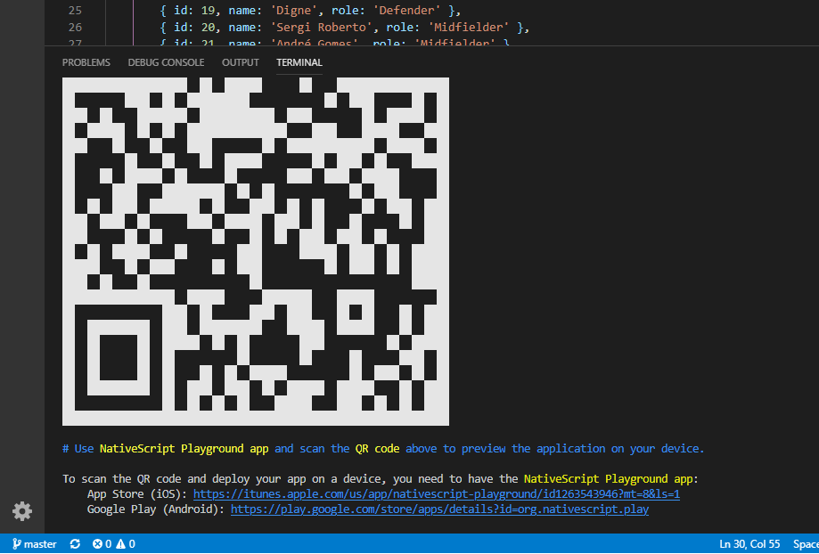
Task: Click line number 25 in editor gutter
Action: [75, 10]
